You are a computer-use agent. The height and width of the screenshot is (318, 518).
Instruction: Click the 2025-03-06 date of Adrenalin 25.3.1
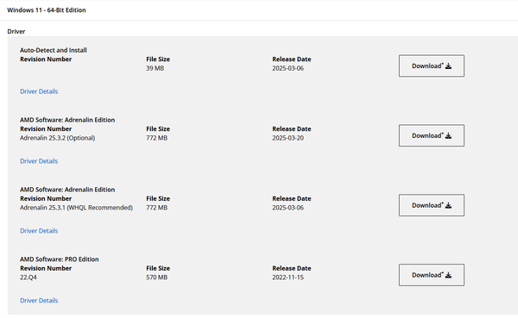[x=288, y=208]
